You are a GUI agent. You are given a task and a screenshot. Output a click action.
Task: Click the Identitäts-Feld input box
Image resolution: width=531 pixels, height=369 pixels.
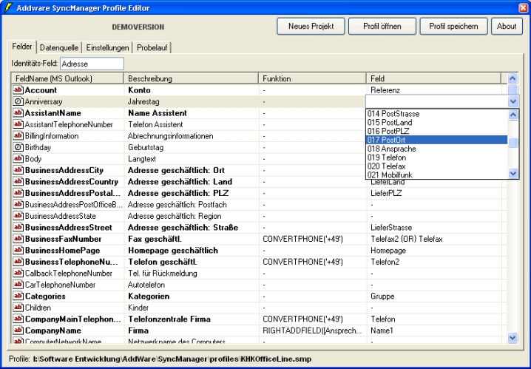click(x=92, y=64)
